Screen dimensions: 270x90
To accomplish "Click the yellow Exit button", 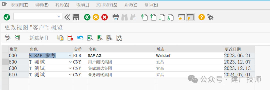I will pos(96,17).
